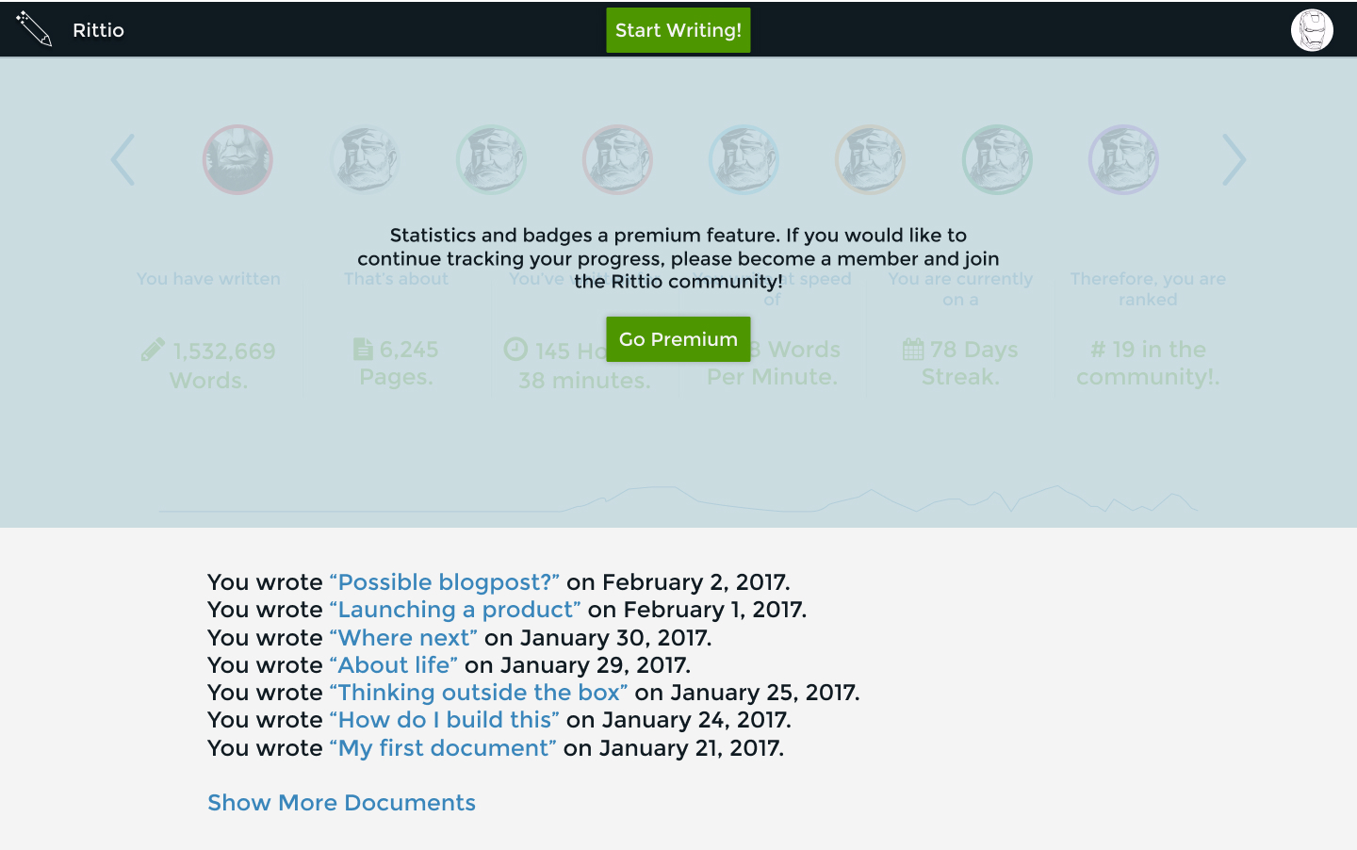
Task: Open the user avatar profile icon
Action: click(1312, 30)
